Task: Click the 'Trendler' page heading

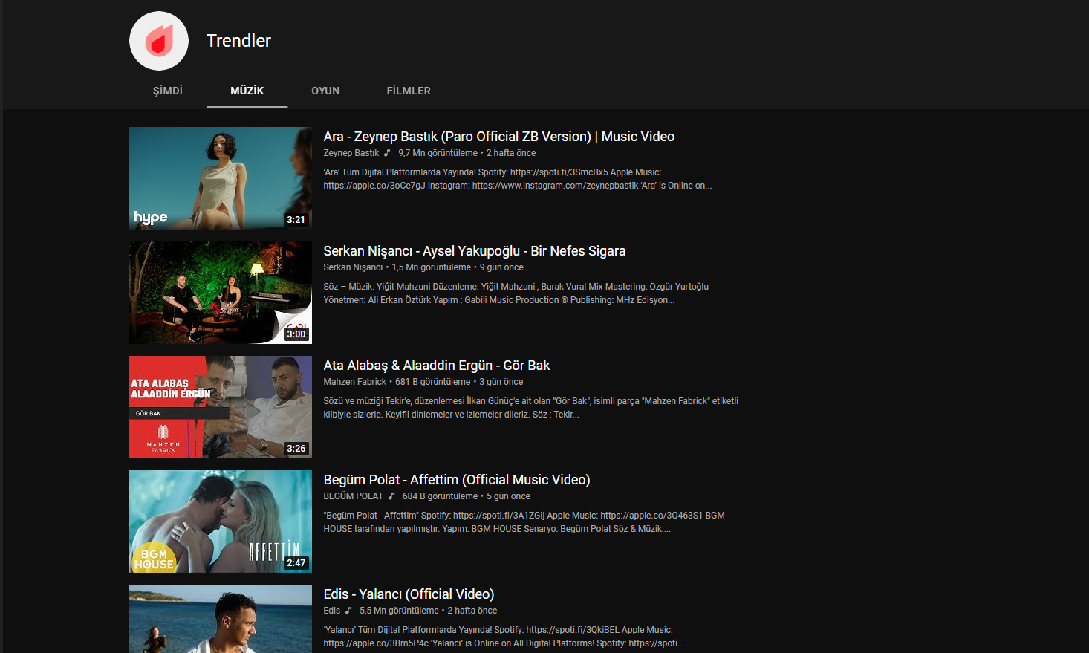Action: (x=238, y=41)
